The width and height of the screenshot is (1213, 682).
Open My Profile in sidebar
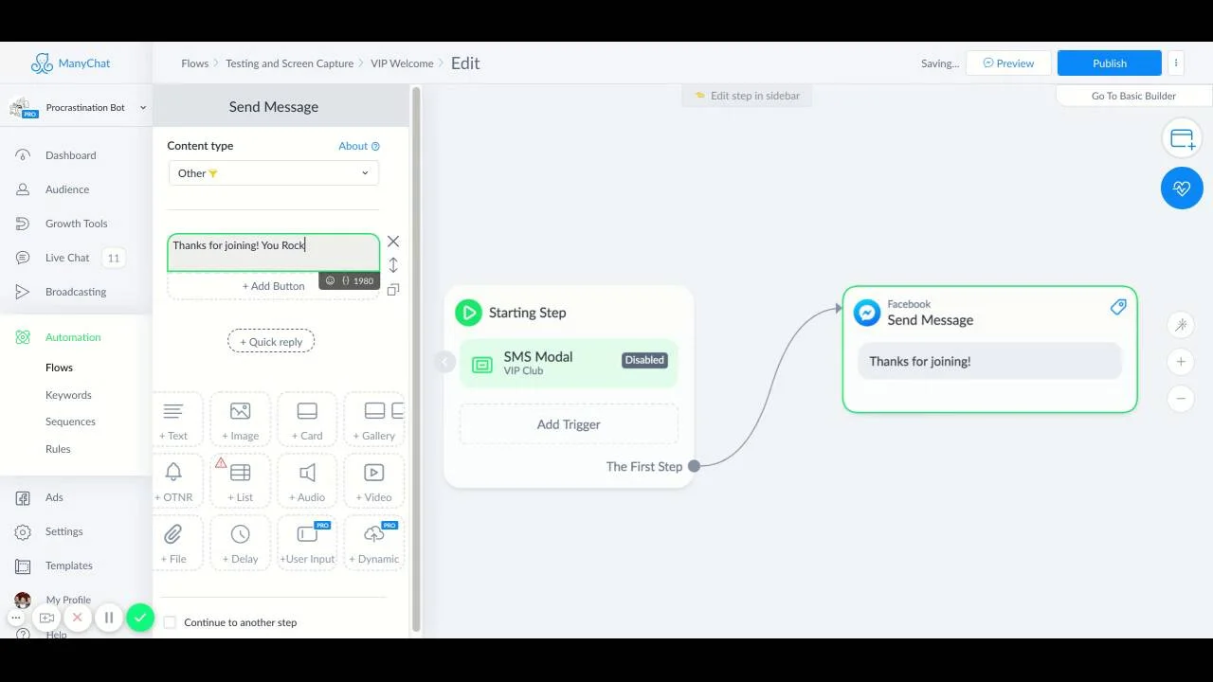pos(68,600)
